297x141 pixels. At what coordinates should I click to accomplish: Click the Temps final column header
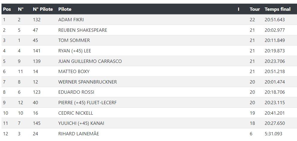coord(278,9)
